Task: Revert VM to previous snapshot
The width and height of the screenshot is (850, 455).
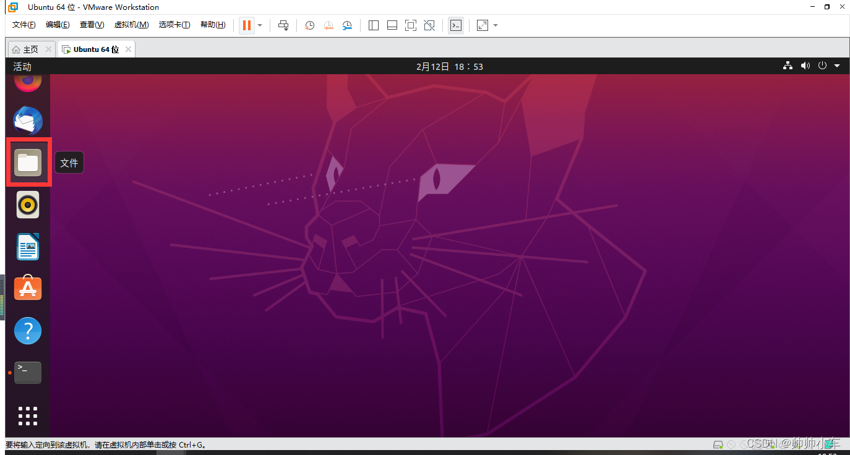Action: tap(328, 25)
